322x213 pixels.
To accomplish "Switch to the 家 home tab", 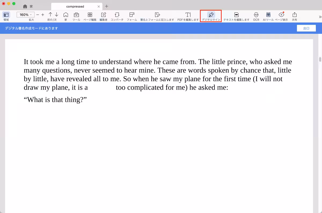I will tap(28, 6).
